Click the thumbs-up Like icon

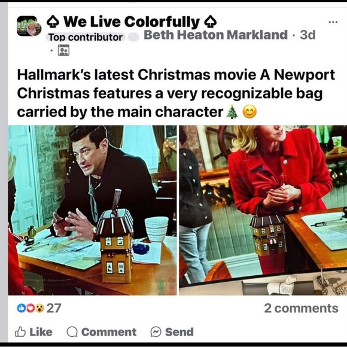point(20,331)
